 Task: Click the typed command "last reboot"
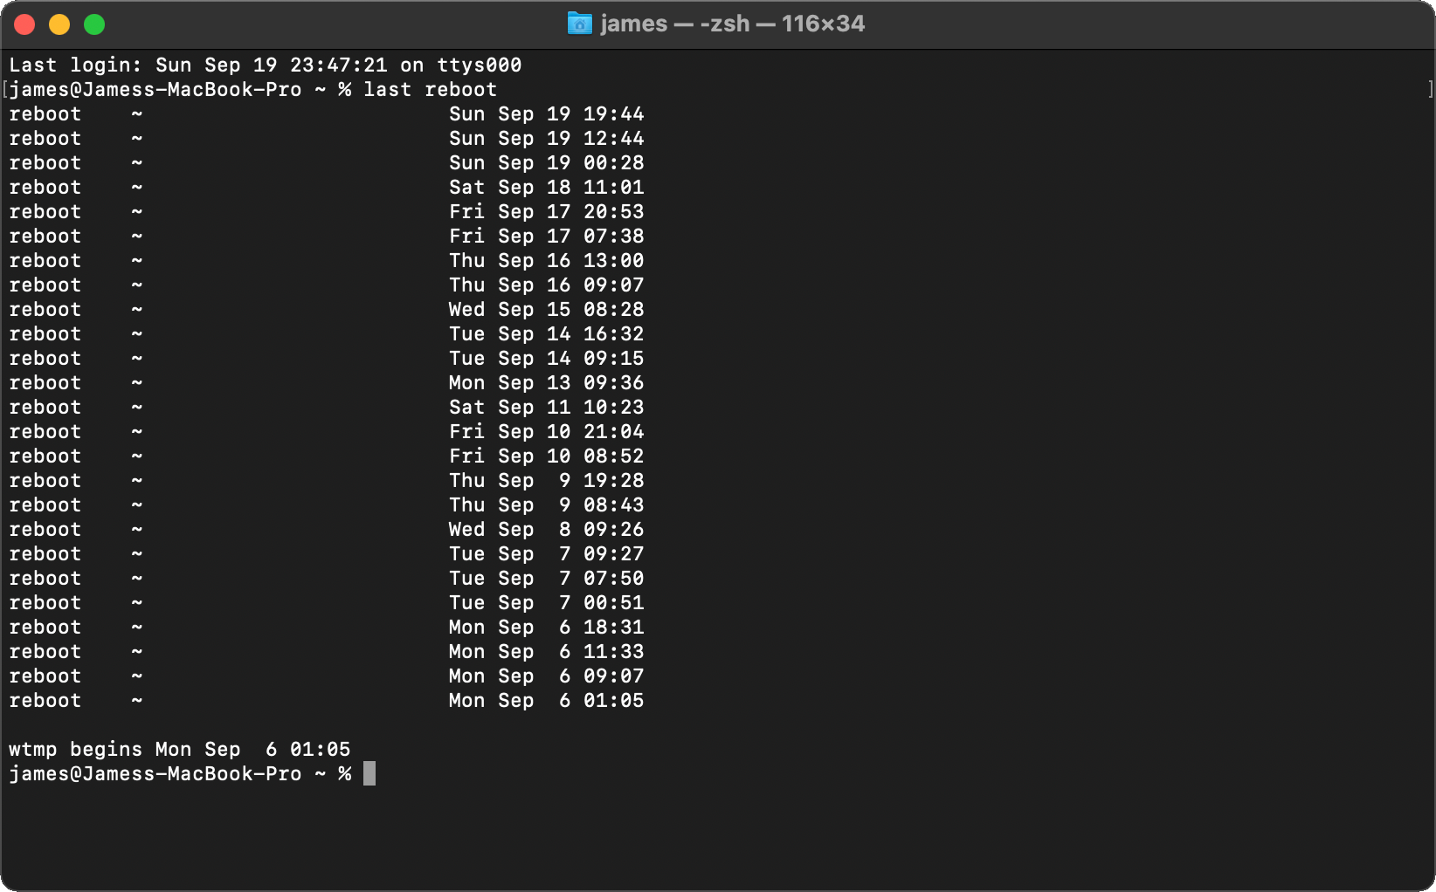pyautogui.click(x=430, y=90)
